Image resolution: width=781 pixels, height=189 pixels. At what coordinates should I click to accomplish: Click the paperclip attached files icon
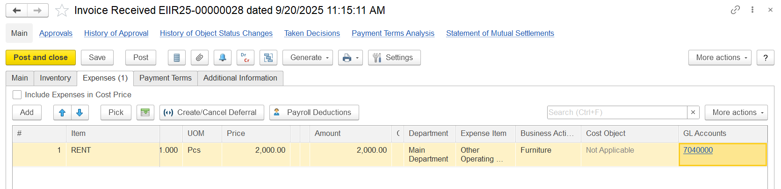199,58
